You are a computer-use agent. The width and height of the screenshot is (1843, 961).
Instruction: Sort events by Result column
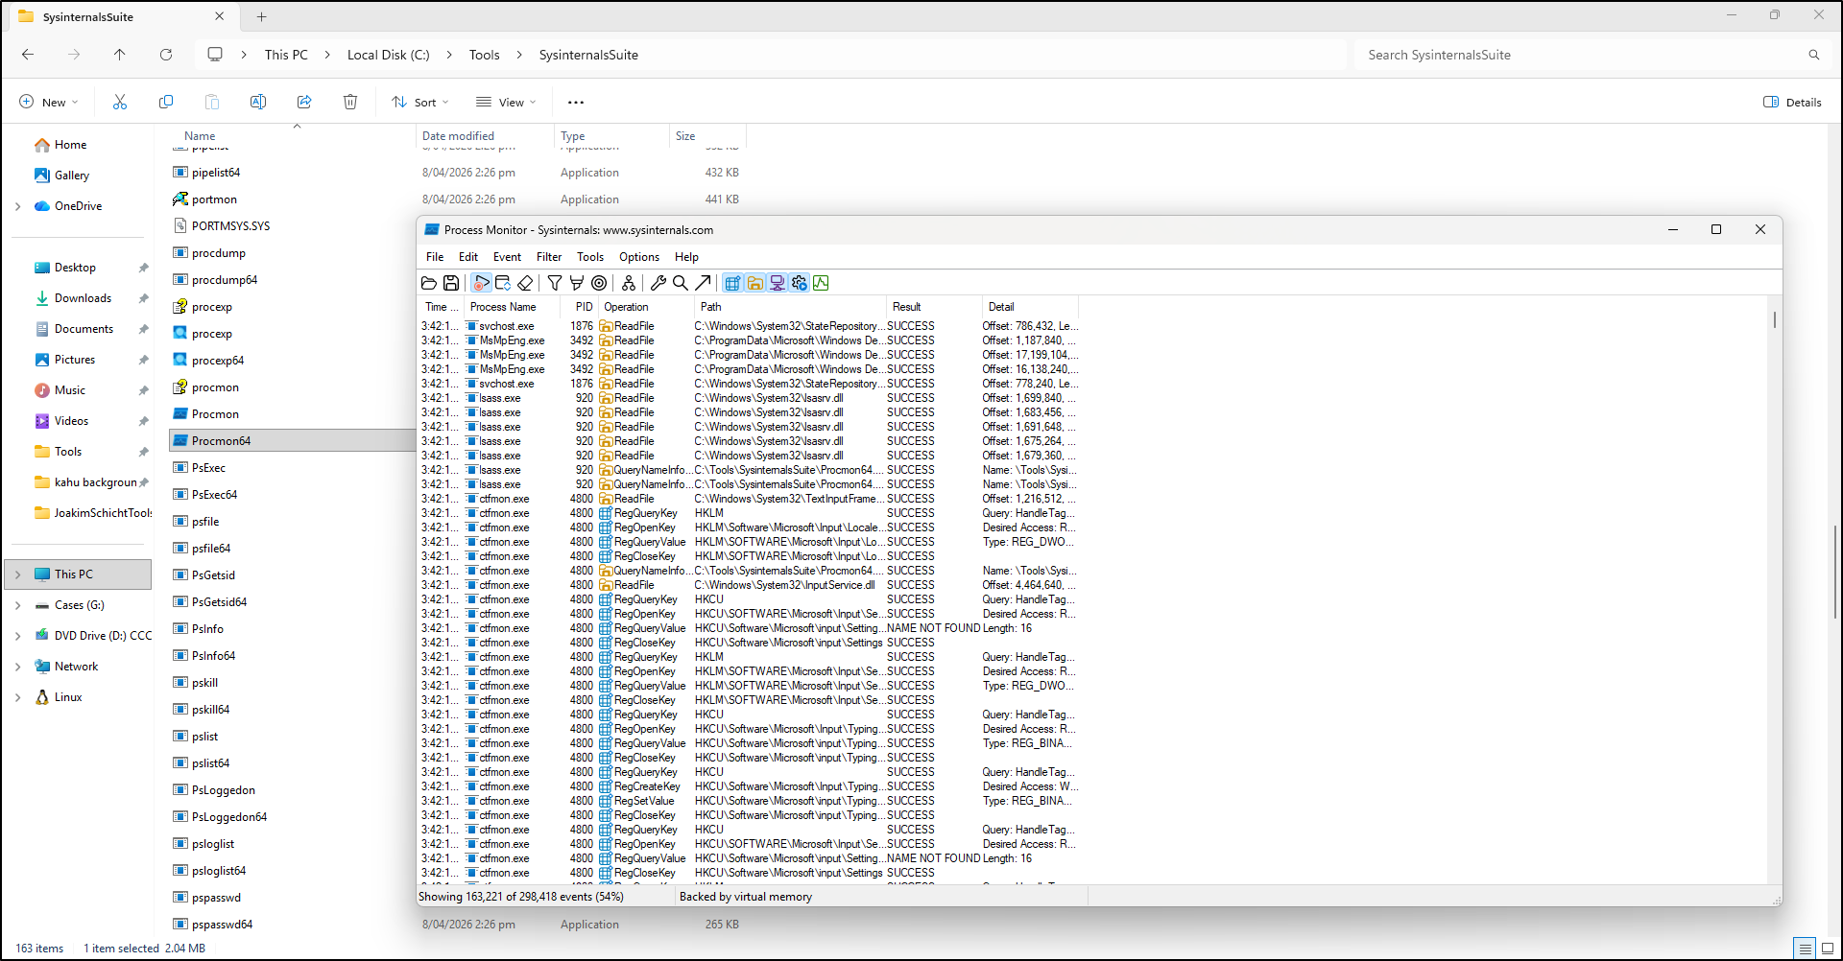tap(934, 307)
